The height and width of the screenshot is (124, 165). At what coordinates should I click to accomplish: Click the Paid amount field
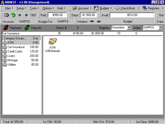[x=57, y=15]
